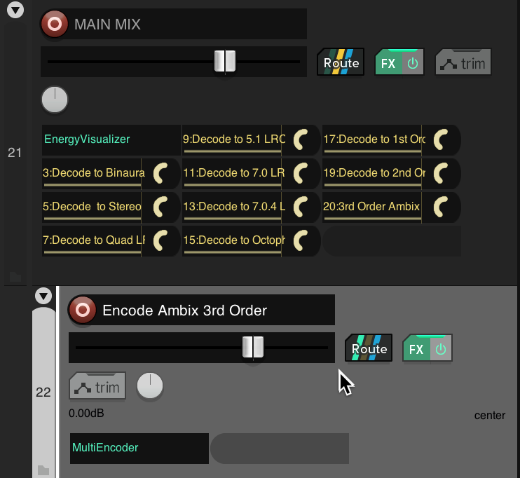The width and height of the screenshot is (520, 478).
Task: Open FX chain of Encode Ambix track
Action: point(416,348)
